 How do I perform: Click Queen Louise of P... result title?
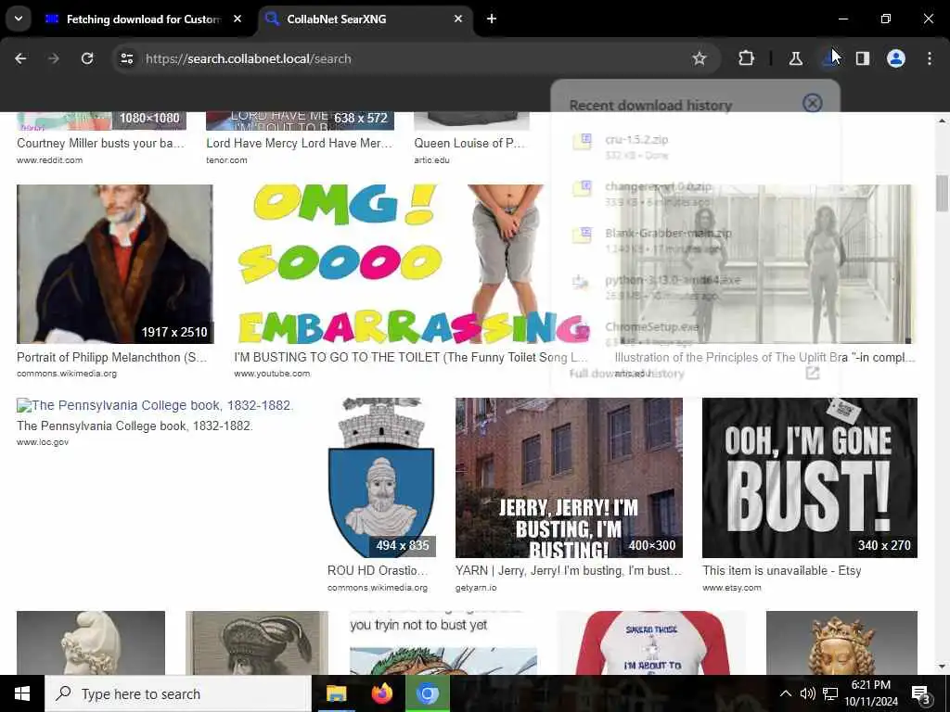[x=469, y=144]
